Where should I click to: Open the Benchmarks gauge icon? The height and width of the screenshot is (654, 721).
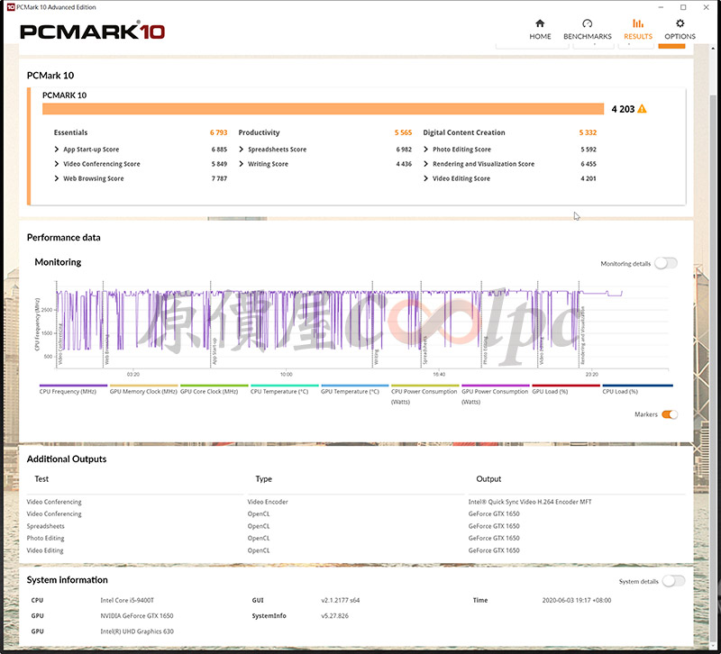[588, 23]
